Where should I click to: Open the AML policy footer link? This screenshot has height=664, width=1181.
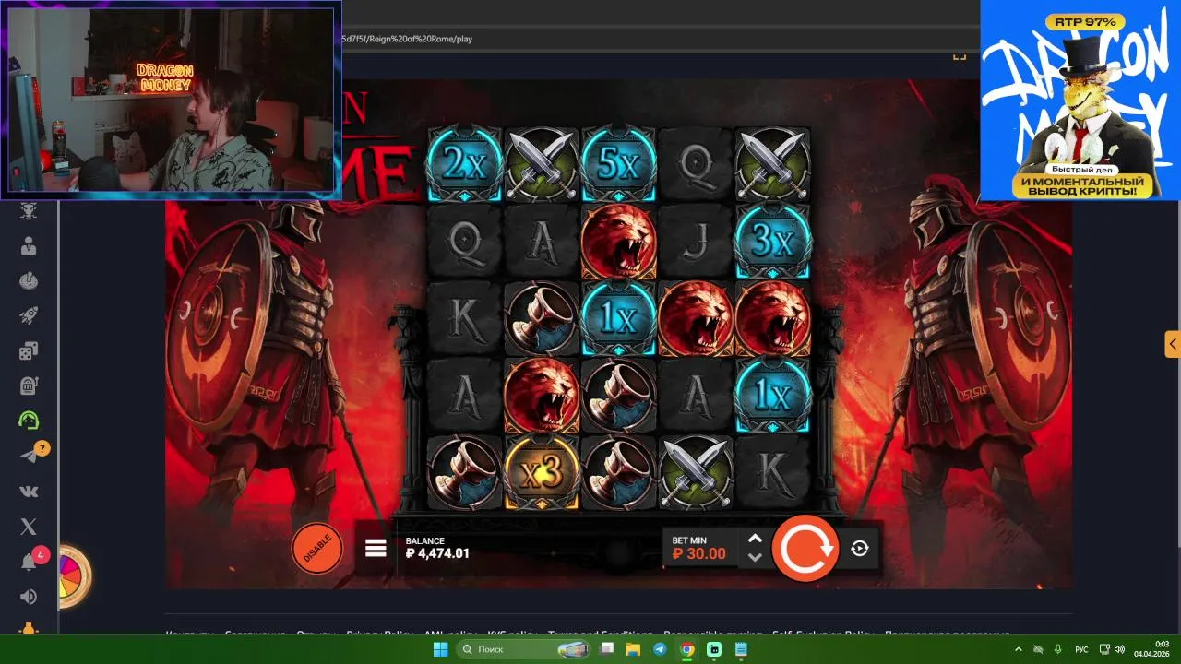(x=450, y=634)
